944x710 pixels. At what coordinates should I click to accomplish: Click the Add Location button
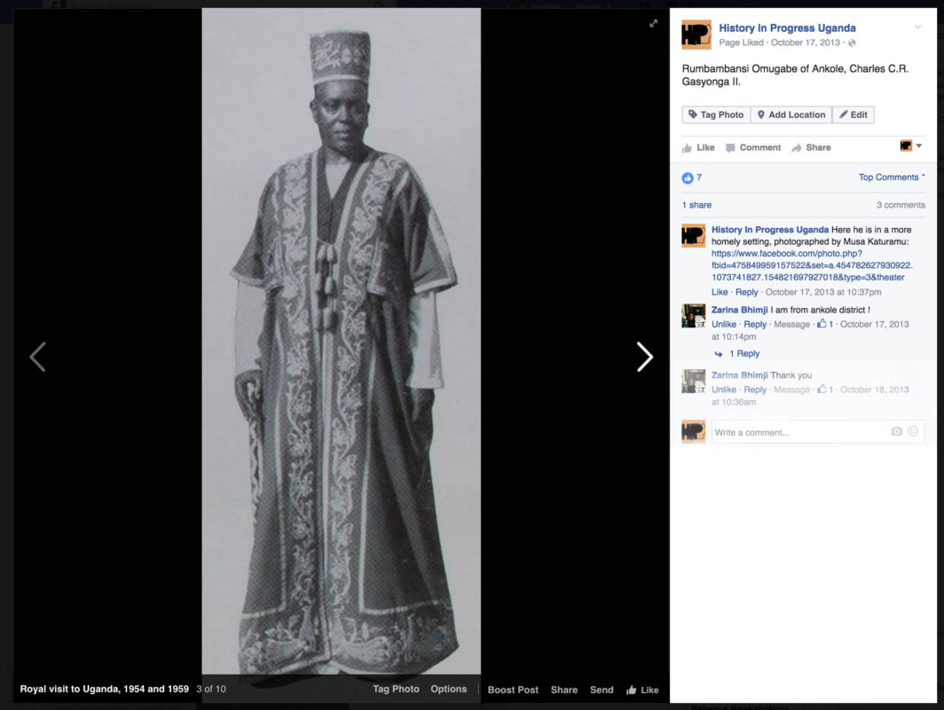(x=791, y=114)
